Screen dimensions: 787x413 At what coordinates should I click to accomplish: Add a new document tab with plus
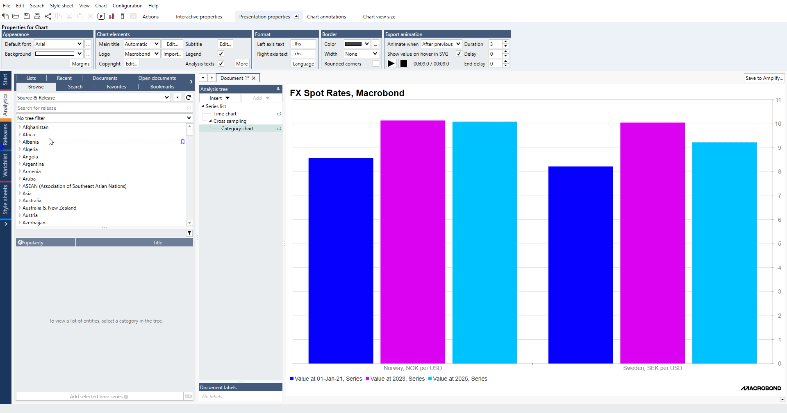click(212, 78)
